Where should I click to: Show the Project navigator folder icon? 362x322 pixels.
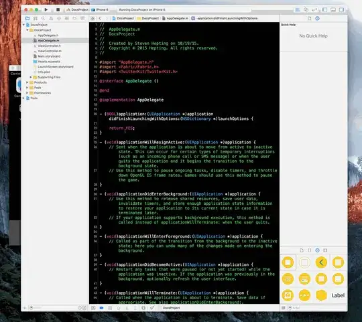tap(27, 18)
